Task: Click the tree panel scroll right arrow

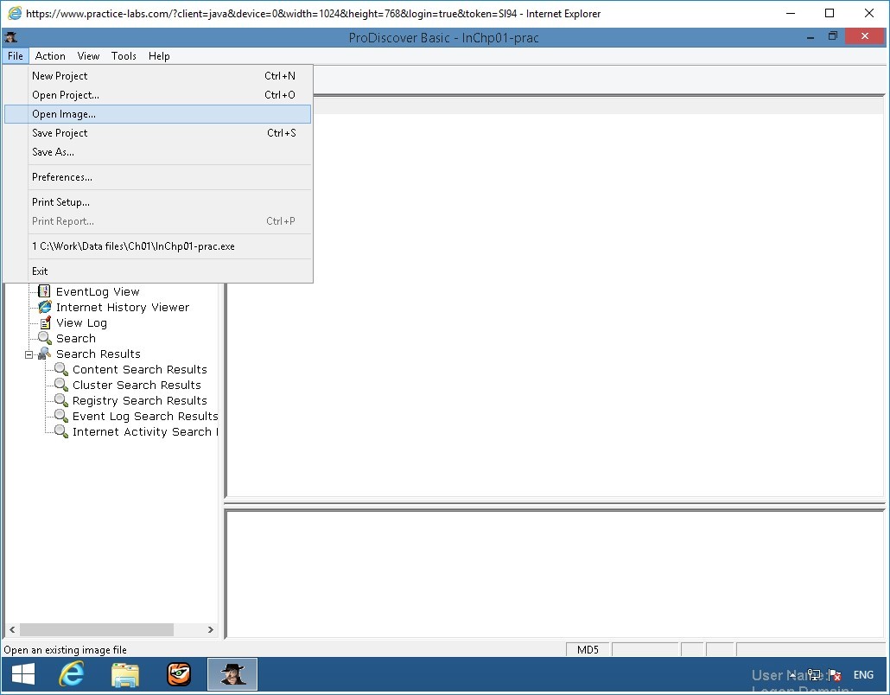Action: tap(211, 629)
